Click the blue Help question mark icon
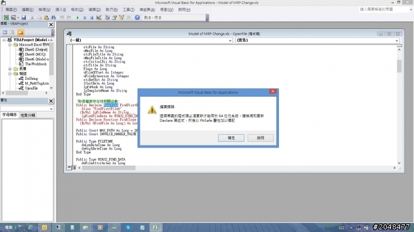This screenshot has width=414, height=232. [137, 17]
